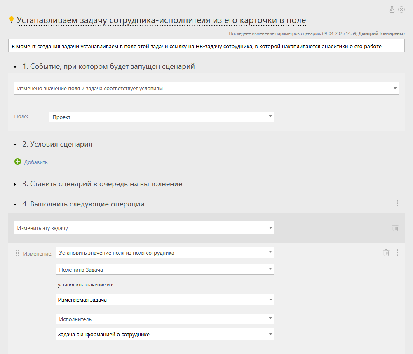The height and width of the screenshot is (354, 413).
Task: Delete the 'Изменить эту задачу' operation via trash icon
Action: [x=395, y=228]
